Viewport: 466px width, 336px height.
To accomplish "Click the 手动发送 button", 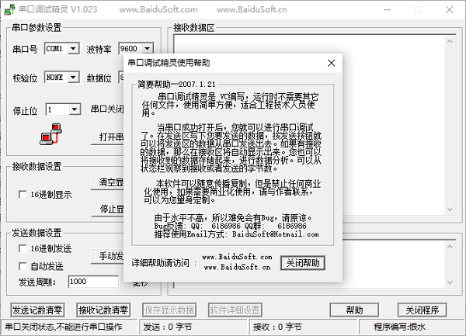I will [x=108, y=256].
